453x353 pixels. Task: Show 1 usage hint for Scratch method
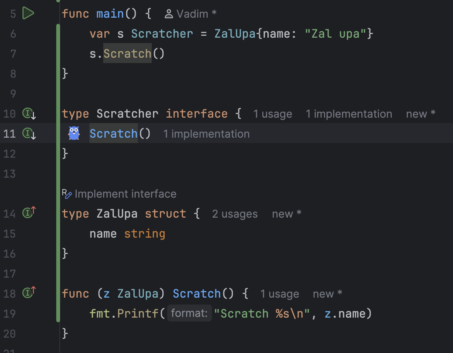point(280,294)
